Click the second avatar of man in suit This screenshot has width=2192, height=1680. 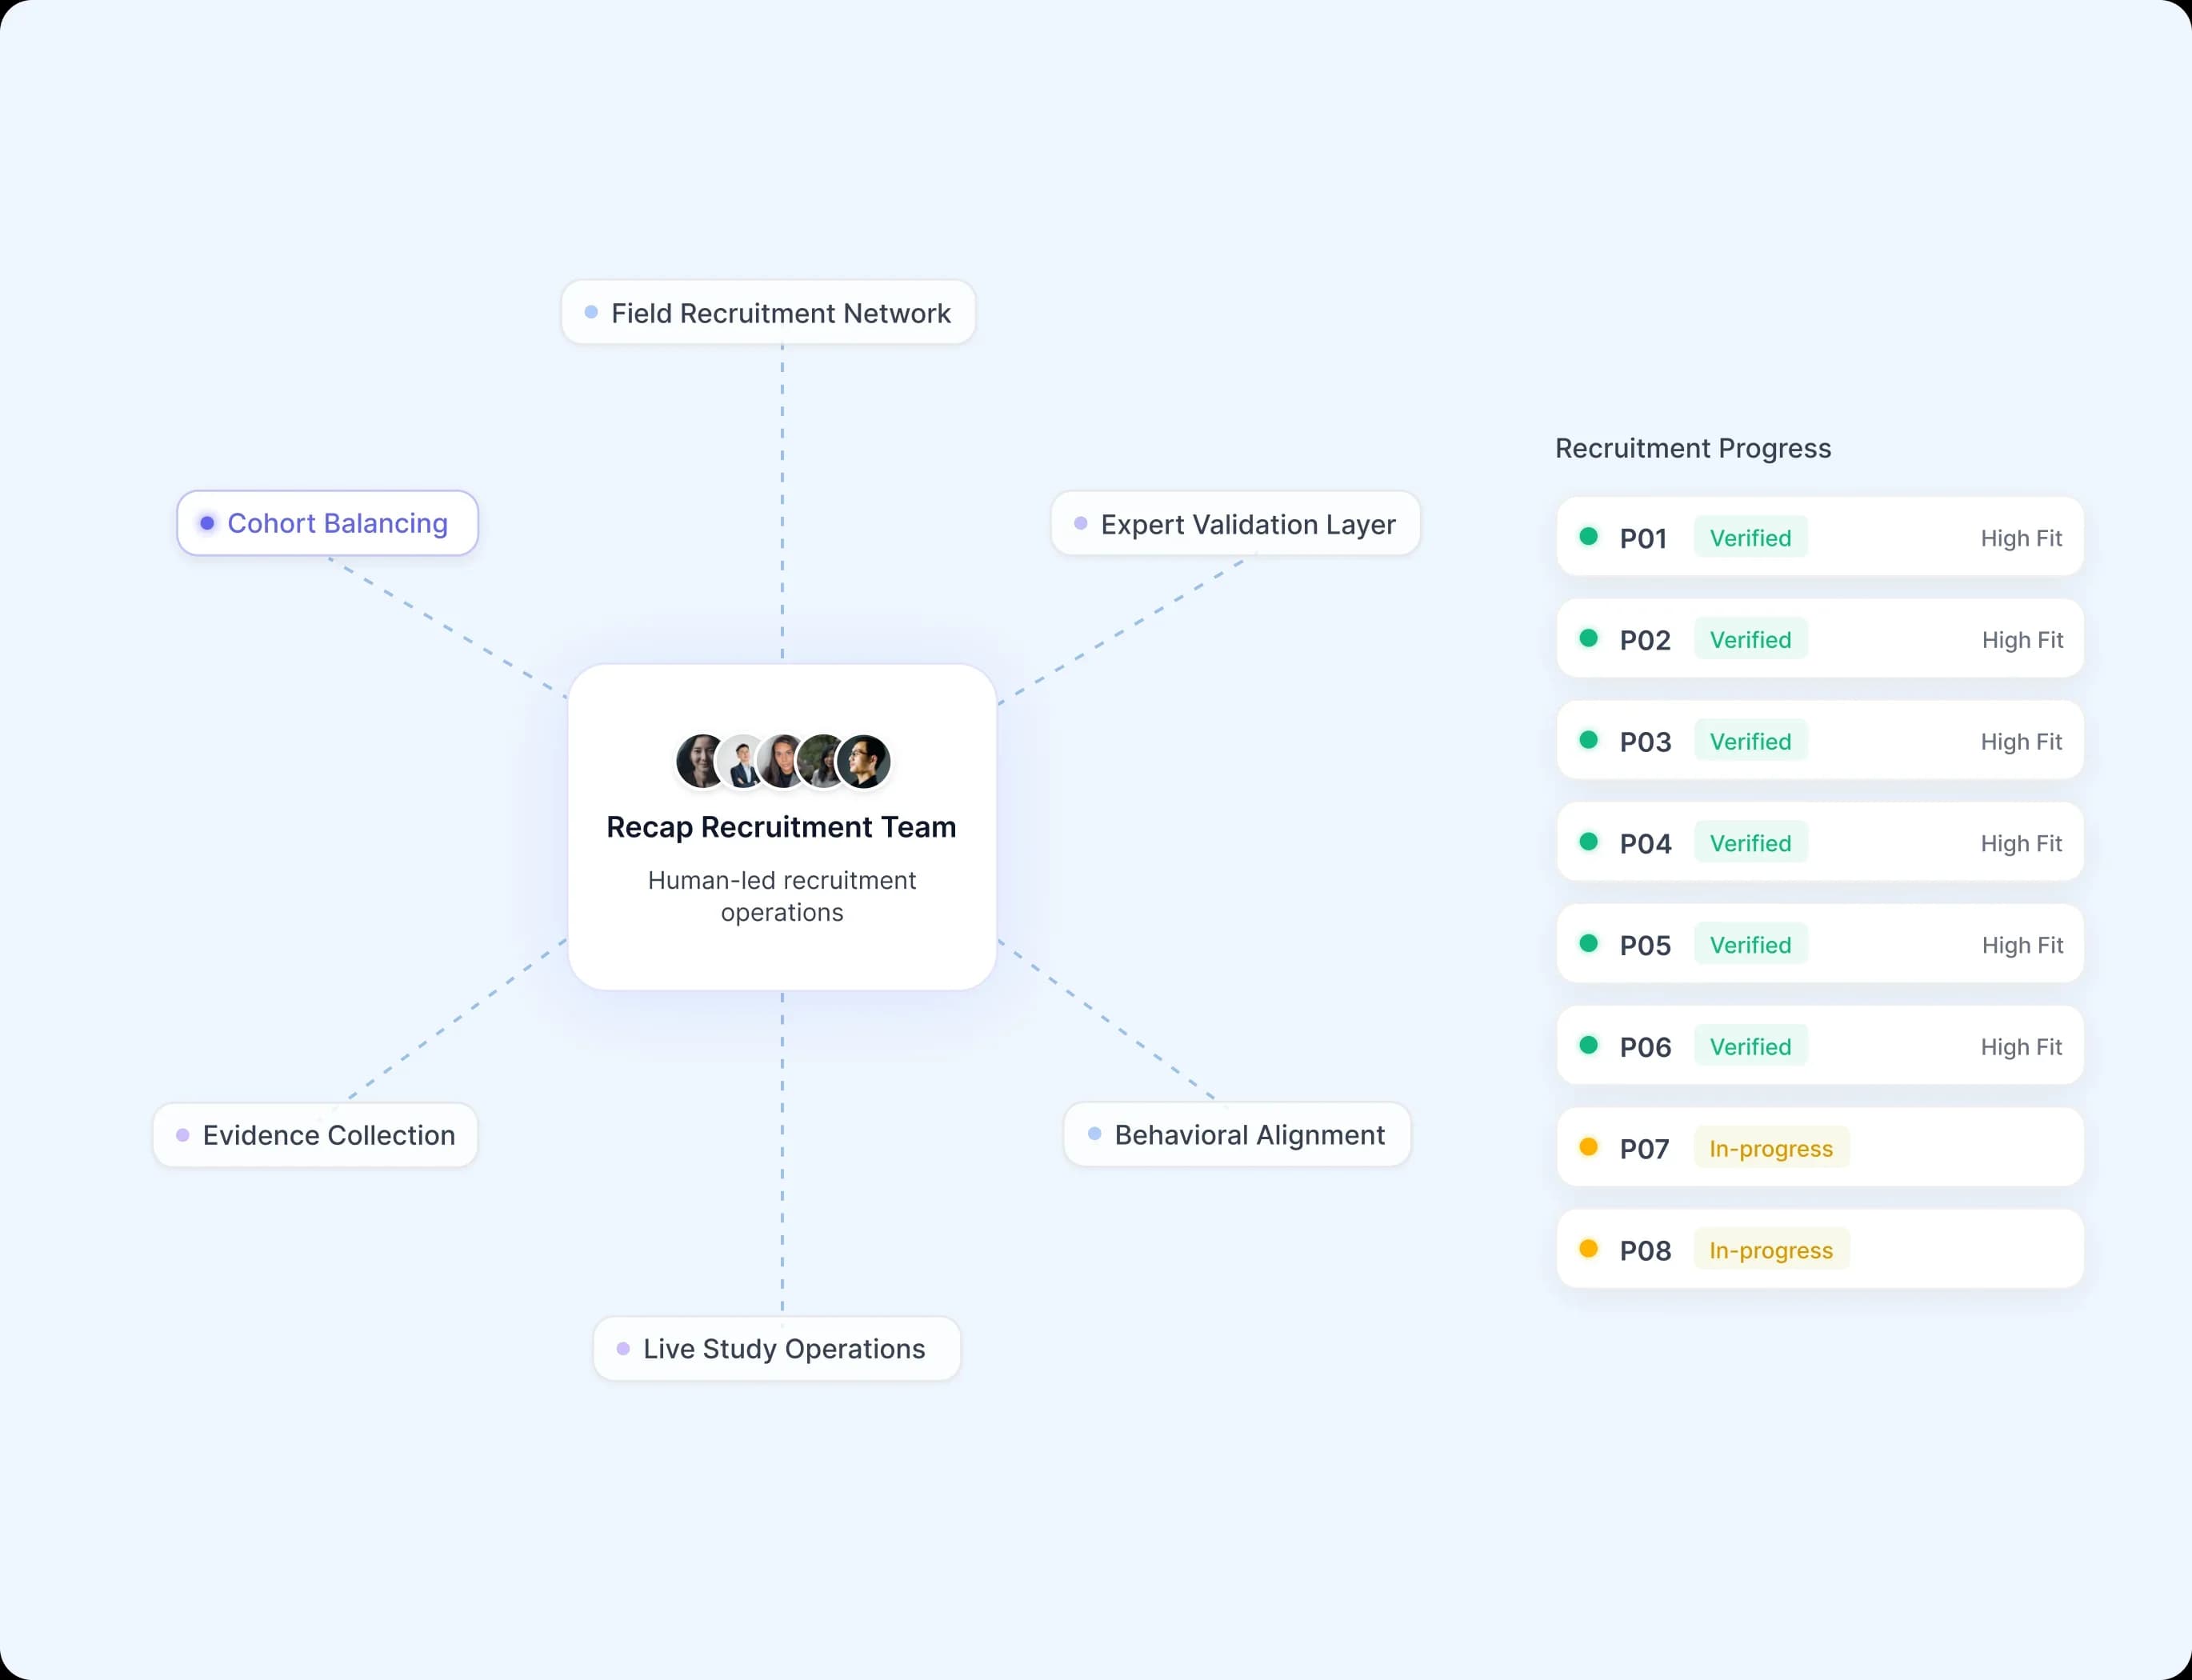pyautogui.click(x=742, y=762)
